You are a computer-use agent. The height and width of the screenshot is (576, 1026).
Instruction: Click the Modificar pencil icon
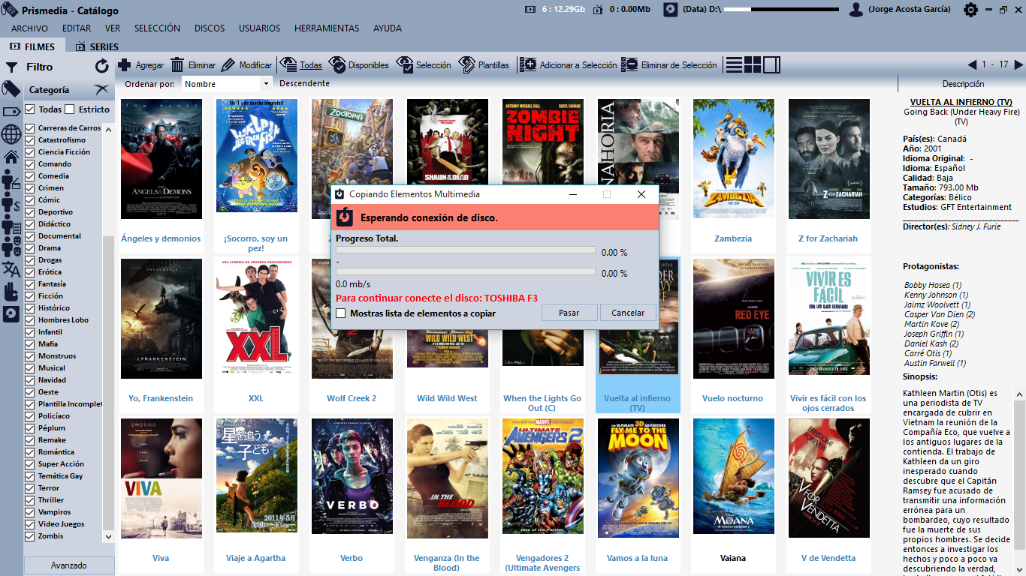[228, 65]
